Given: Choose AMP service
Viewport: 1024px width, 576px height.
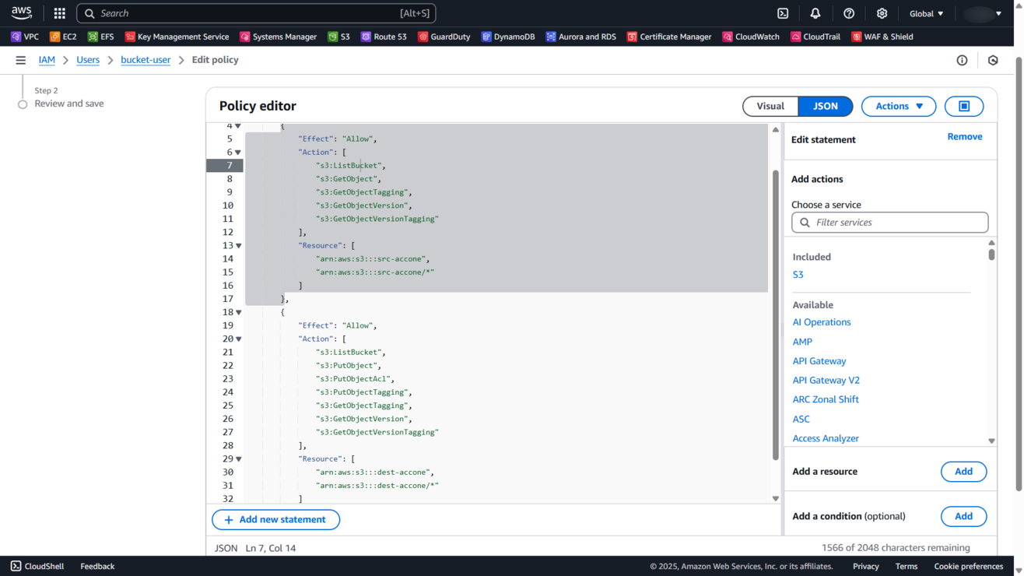Looking at the screenshot, I should click(x=802, y=342).
